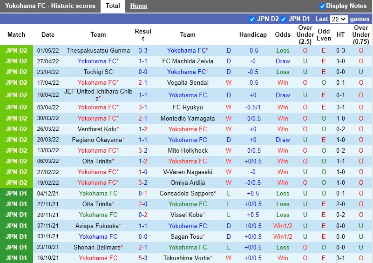Click Win1/2 odds in Sagan Tosu row

pyautogui.click(x=283, y=236)
